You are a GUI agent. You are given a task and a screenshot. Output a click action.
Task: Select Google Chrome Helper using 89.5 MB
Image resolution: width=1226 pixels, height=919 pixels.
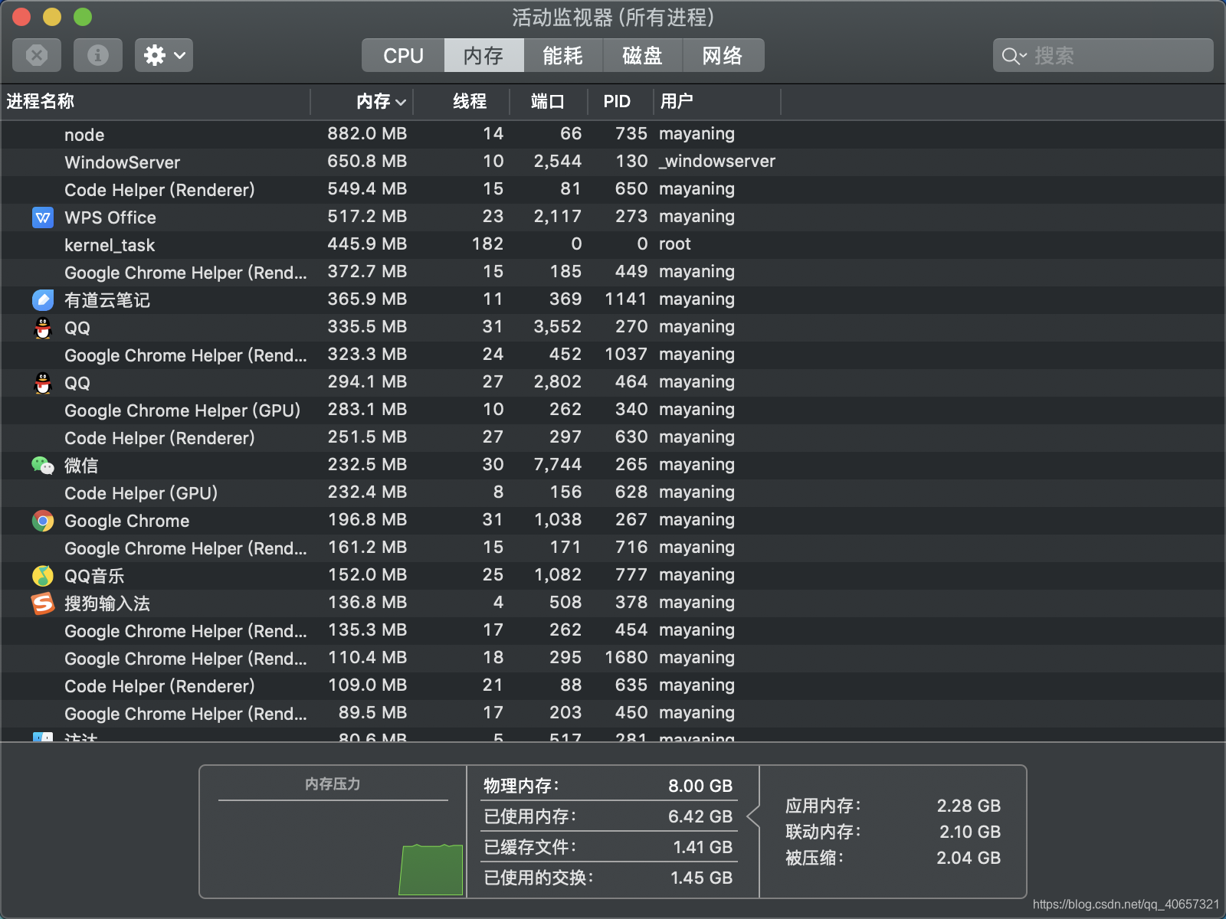click(613, 714)
